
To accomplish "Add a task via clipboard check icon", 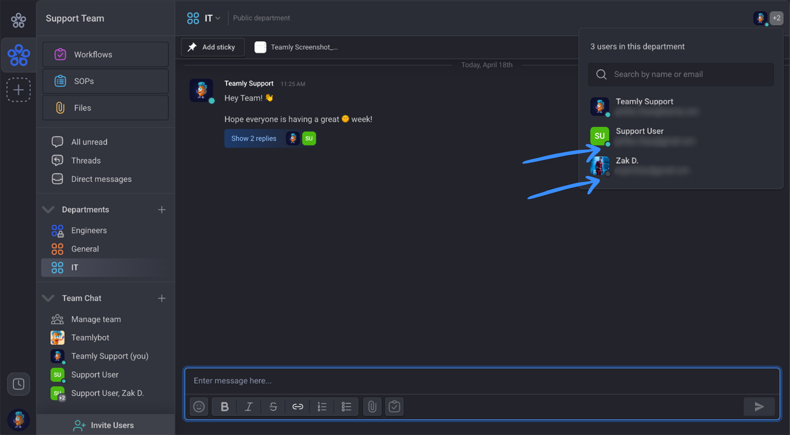I will (394, 407).
